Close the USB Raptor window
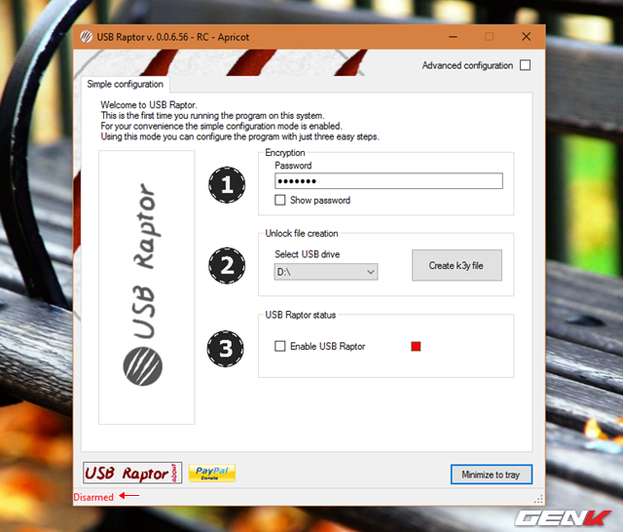This screenshot has height=532, width=623. point(526,37)
